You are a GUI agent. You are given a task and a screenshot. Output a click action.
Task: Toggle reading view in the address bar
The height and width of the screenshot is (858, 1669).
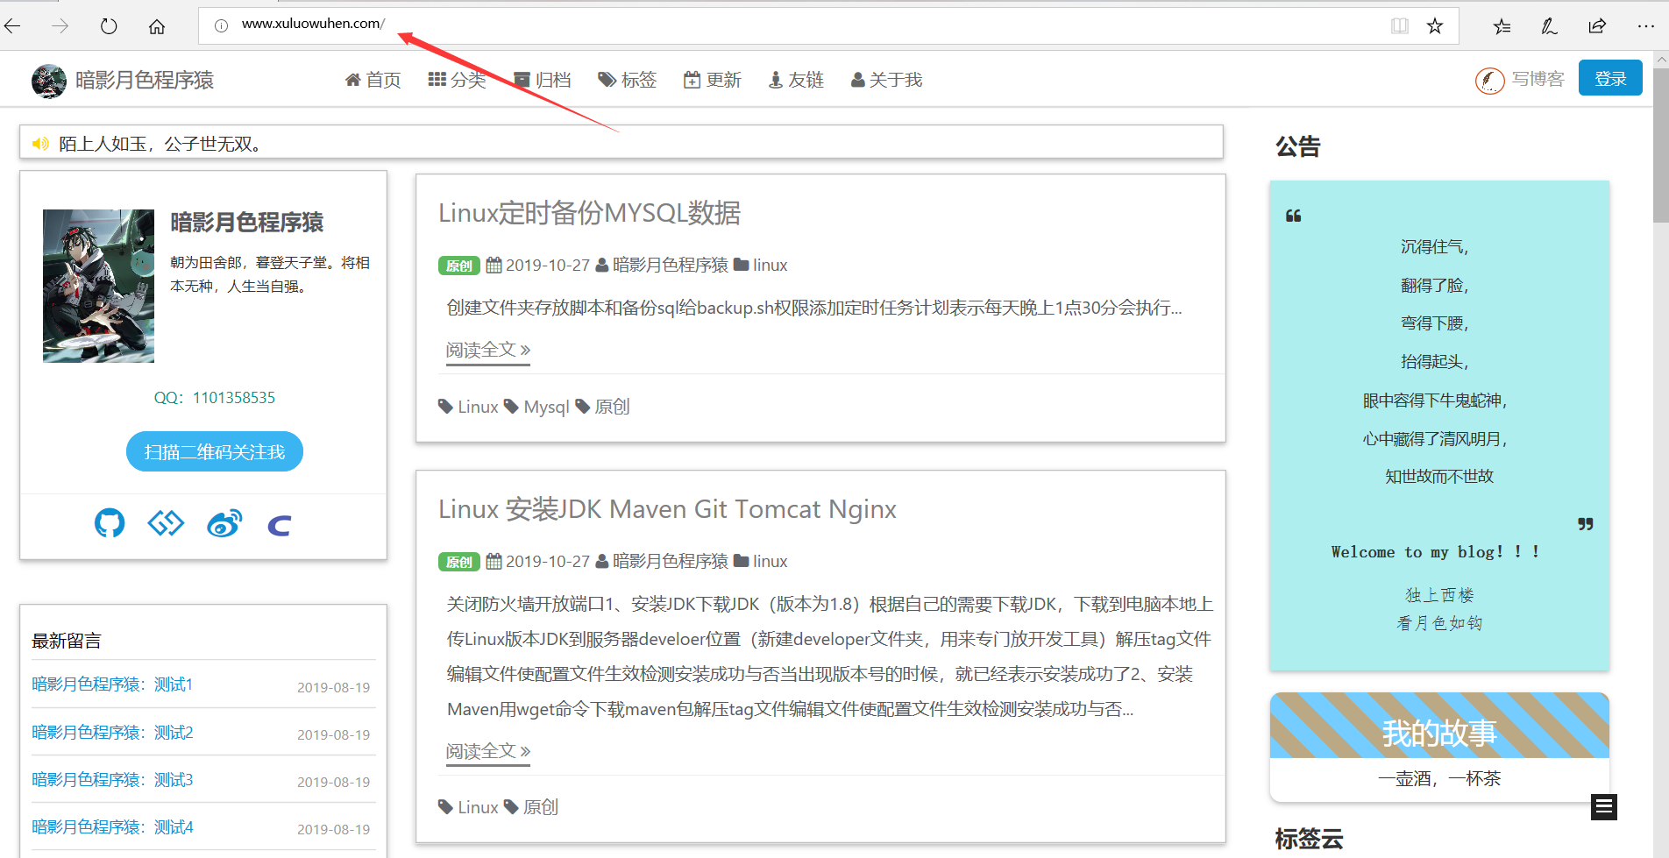[1398, 25]
